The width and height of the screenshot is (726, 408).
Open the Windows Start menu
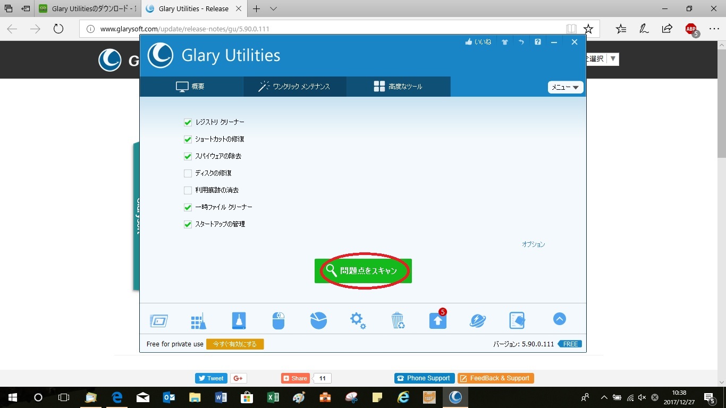coord(13,397)
